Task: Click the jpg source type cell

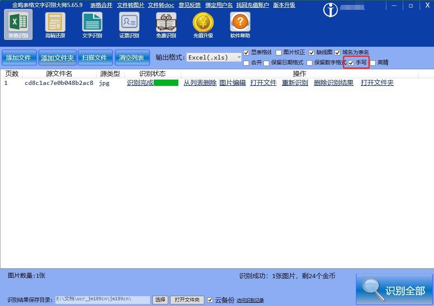Action: 104,83
